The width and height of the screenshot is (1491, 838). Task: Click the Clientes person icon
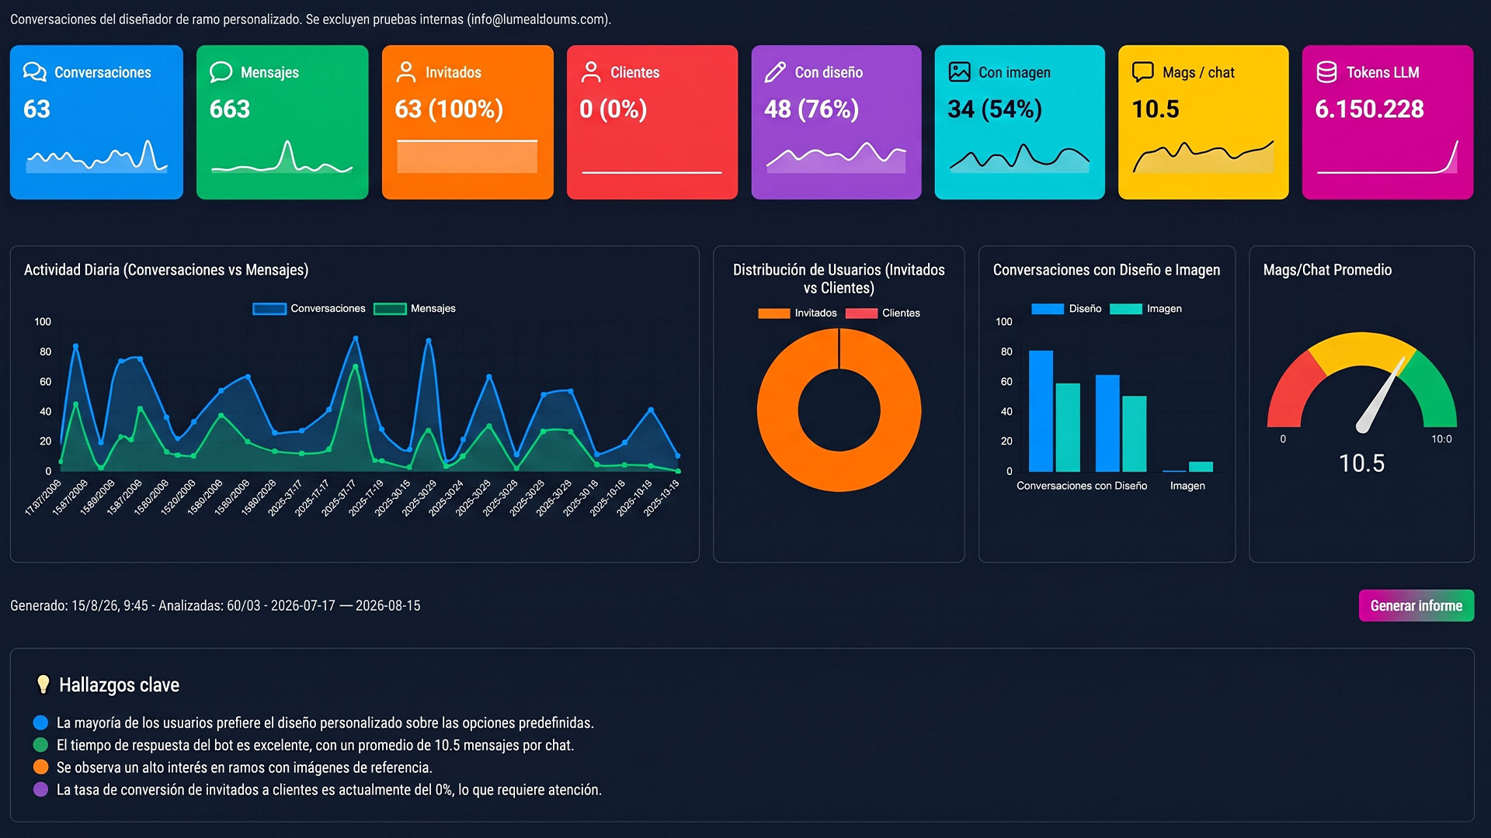tap(591, 72)
